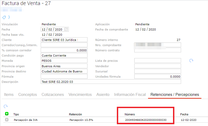Click the Unidades fórmula field
This screenshot has width=208, height=126.
[x=158, y=76]
